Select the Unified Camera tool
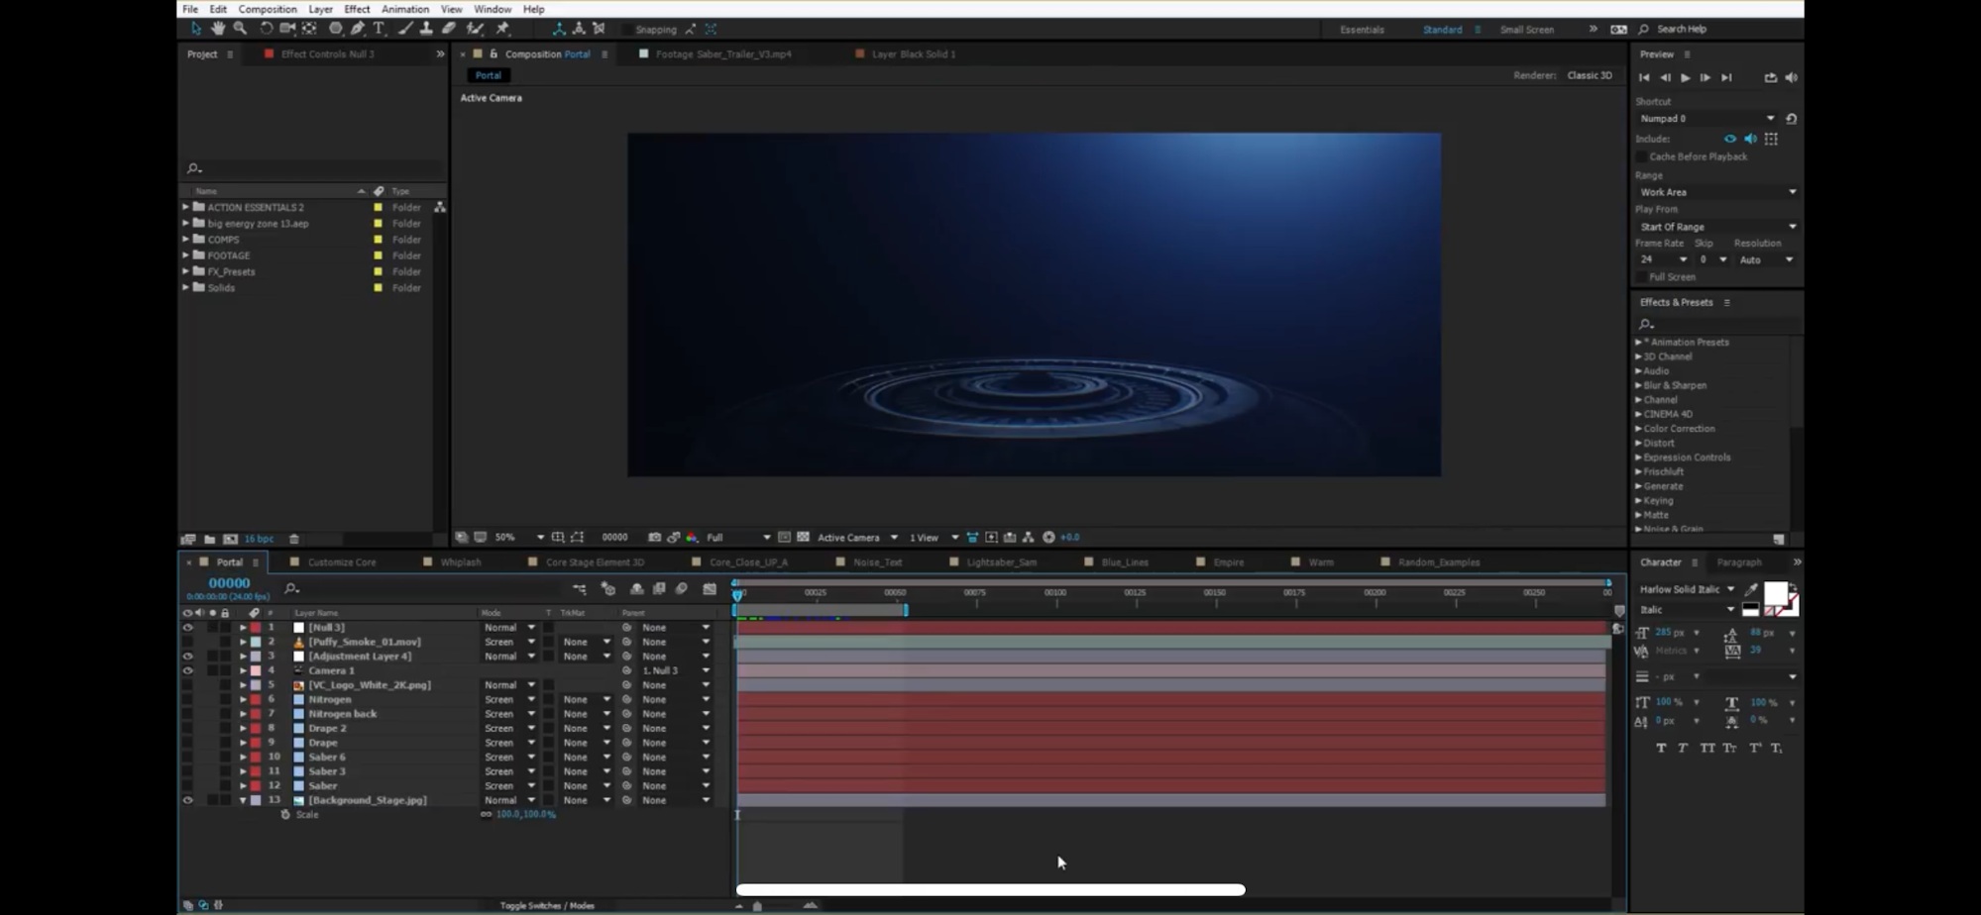This screenshot has width=1981, height=915. point(287,29)
